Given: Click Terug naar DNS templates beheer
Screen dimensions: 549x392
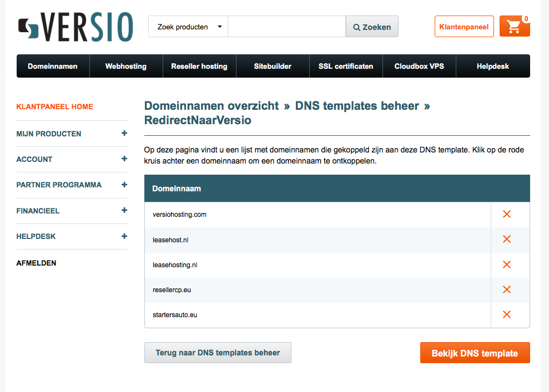Looking at the screenshot, I should [x=218, y=353].
